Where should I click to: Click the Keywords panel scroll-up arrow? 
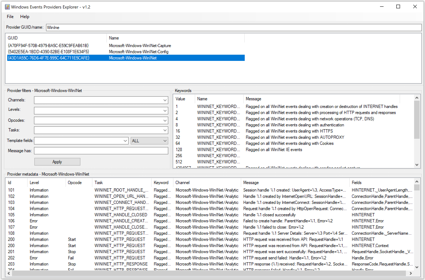tap(416, 98)
